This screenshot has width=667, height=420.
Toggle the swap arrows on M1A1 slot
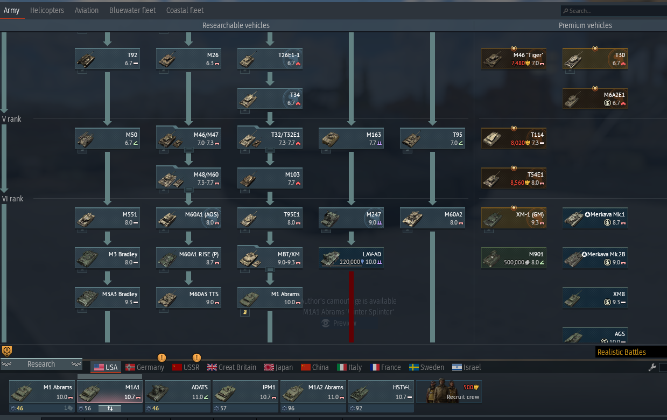[110, 408]
